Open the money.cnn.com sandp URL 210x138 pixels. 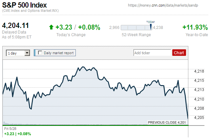[163, 5]
